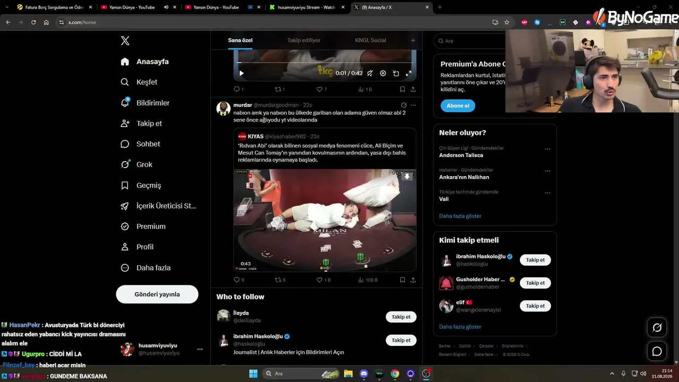
Task: Open more options on murdar's post
Action: 413,105
